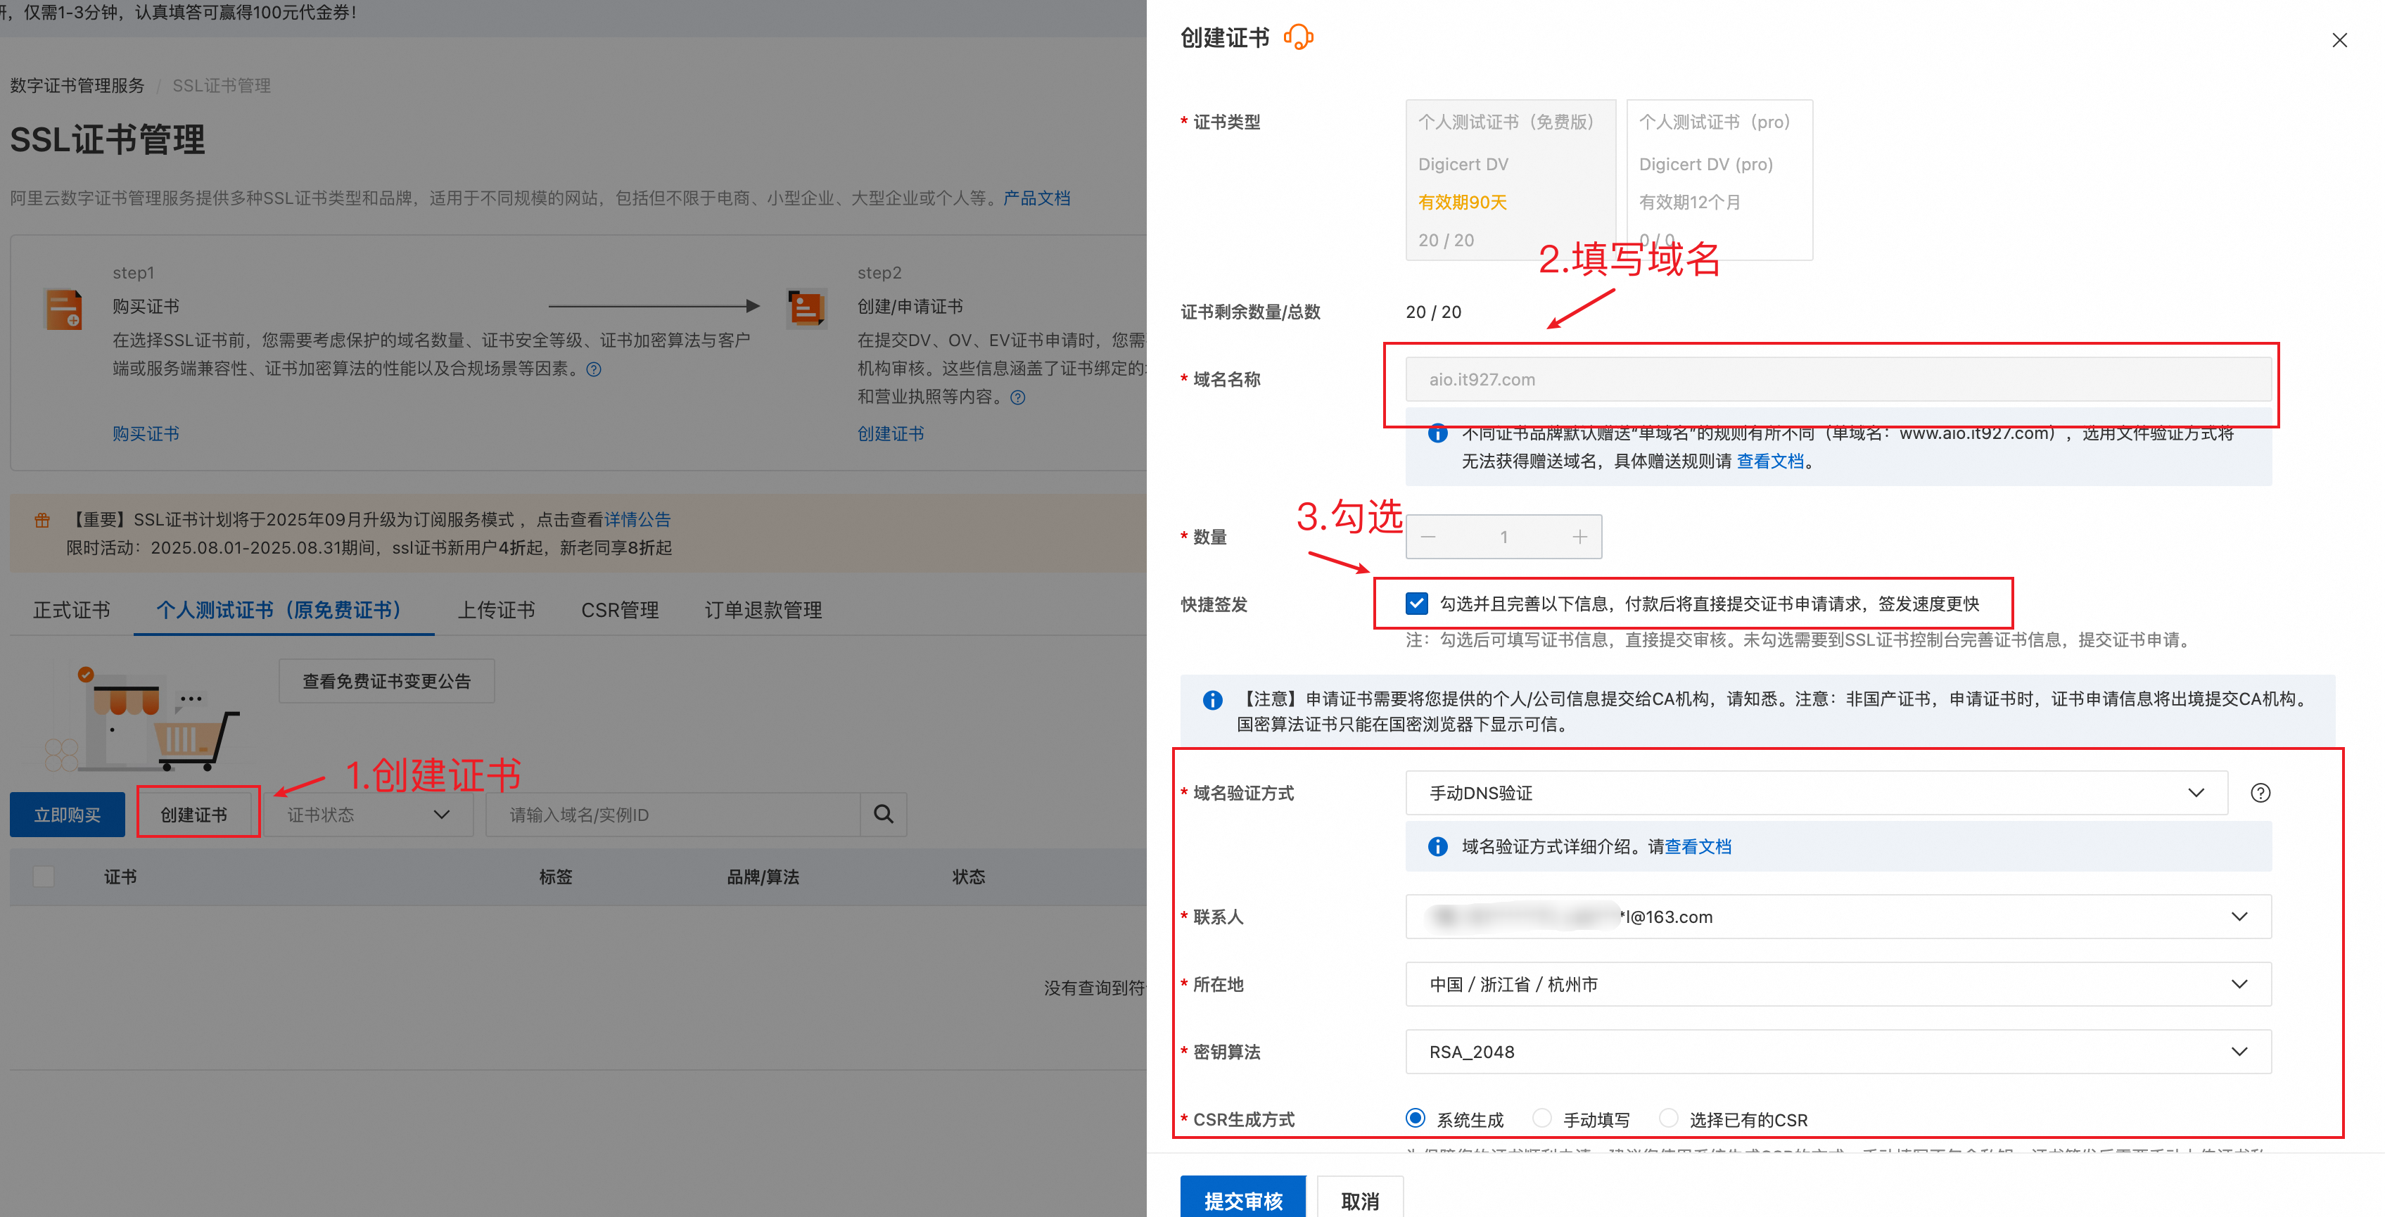Open the 产品文档 link

tap(1036, 198)
